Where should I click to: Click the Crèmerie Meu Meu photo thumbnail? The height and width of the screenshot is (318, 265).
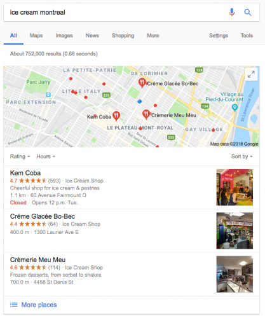tap(234, 274)
